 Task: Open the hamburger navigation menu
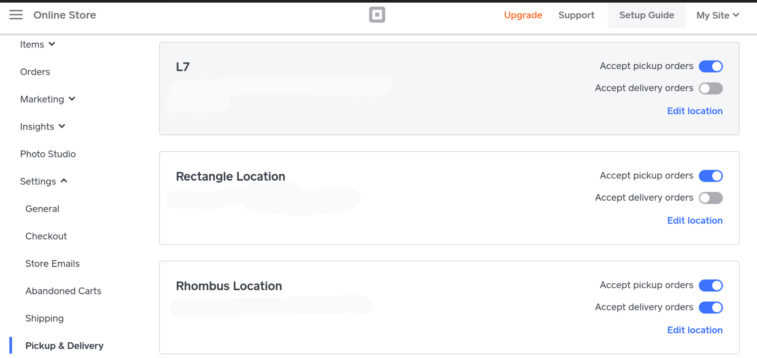coord(16,15)
